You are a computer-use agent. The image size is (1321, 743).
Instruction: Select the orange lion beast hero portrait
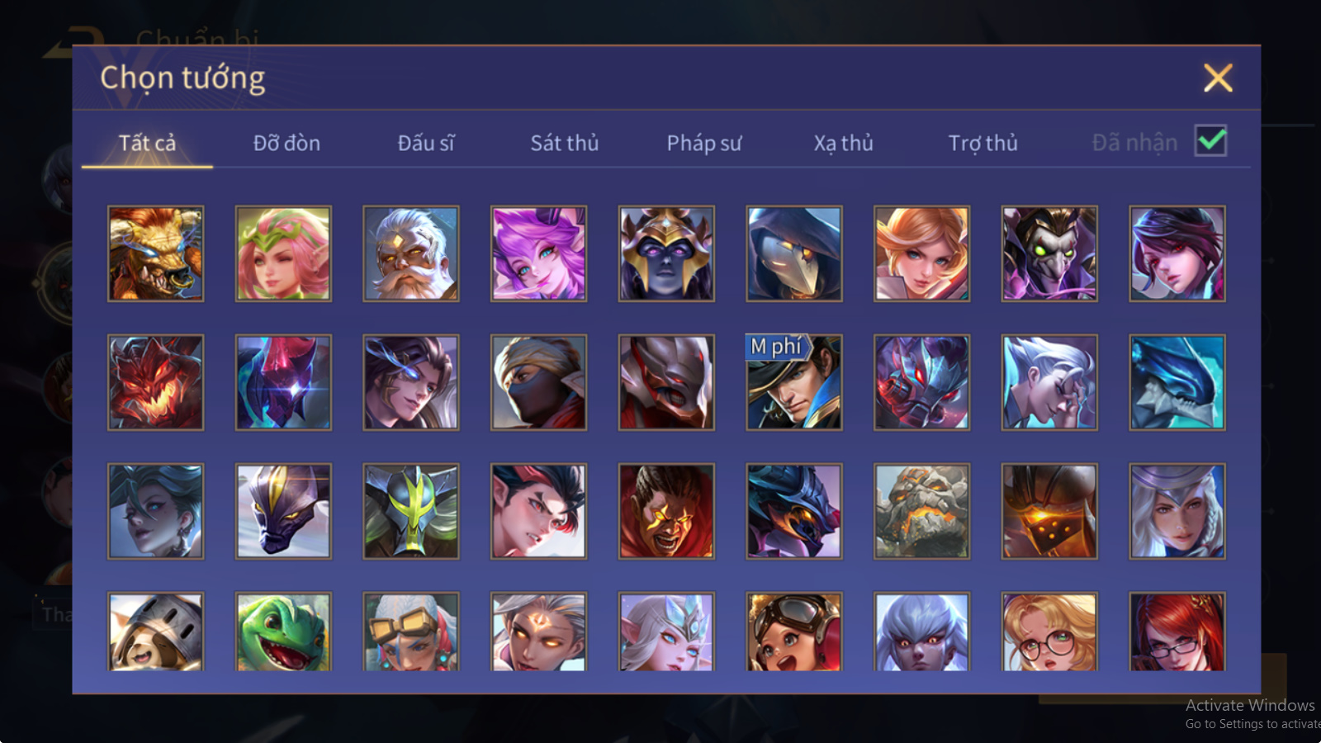click(x=155, y=253)
